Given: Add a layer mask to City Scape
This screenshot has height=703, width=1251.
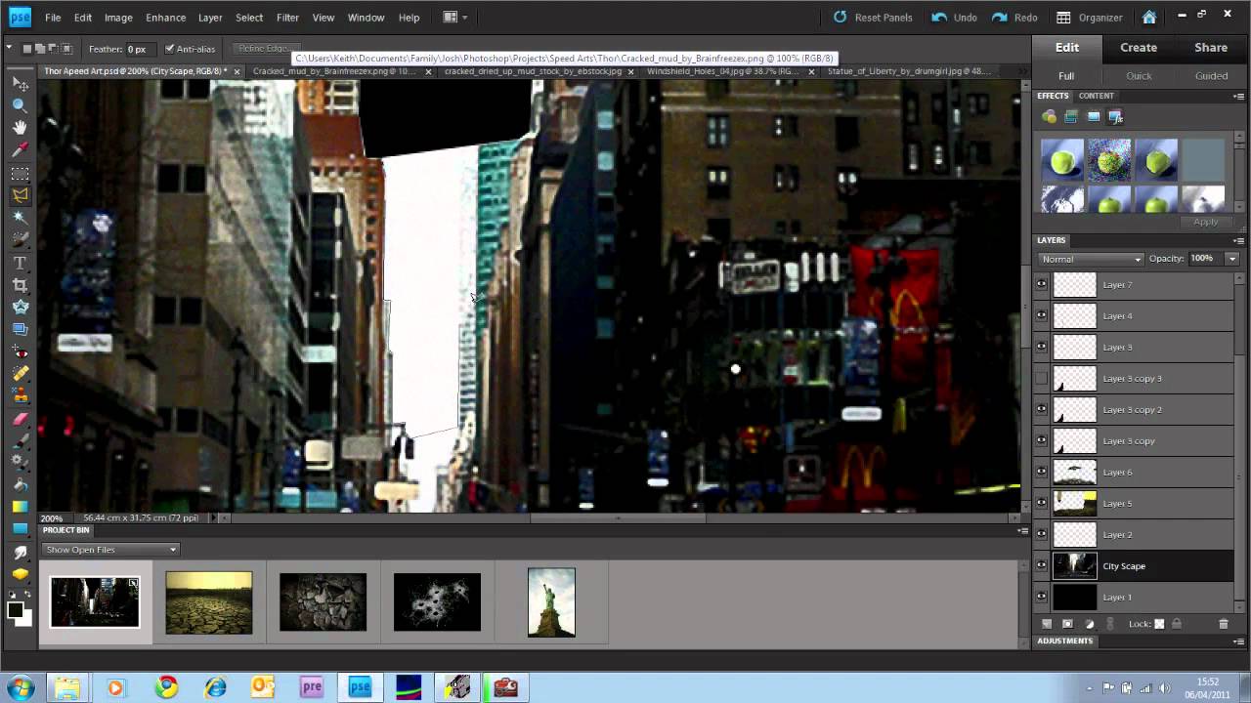Looking at the screenshot, I should [1067, 623].
